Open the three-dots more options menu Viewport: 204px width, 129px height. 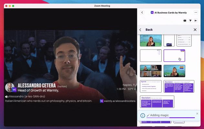click(196, 13)
